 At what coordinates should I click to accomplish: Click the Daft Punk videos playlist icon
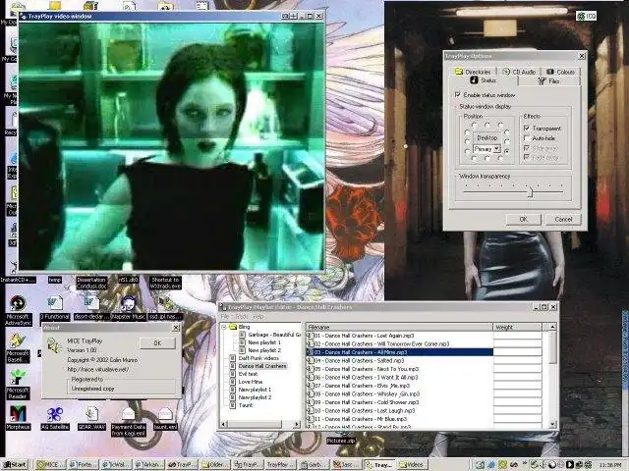(x=232, y=358)
